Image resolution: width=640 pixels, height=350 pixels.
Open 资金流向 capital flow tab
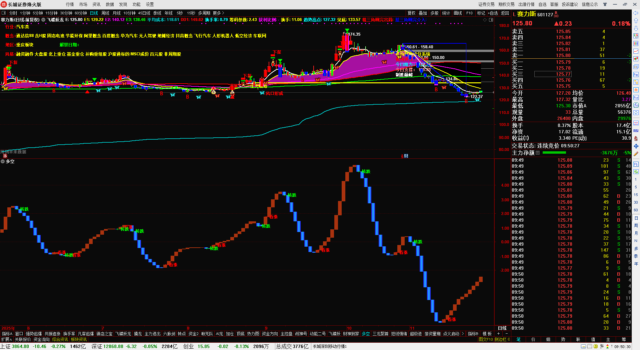(41, 339)
